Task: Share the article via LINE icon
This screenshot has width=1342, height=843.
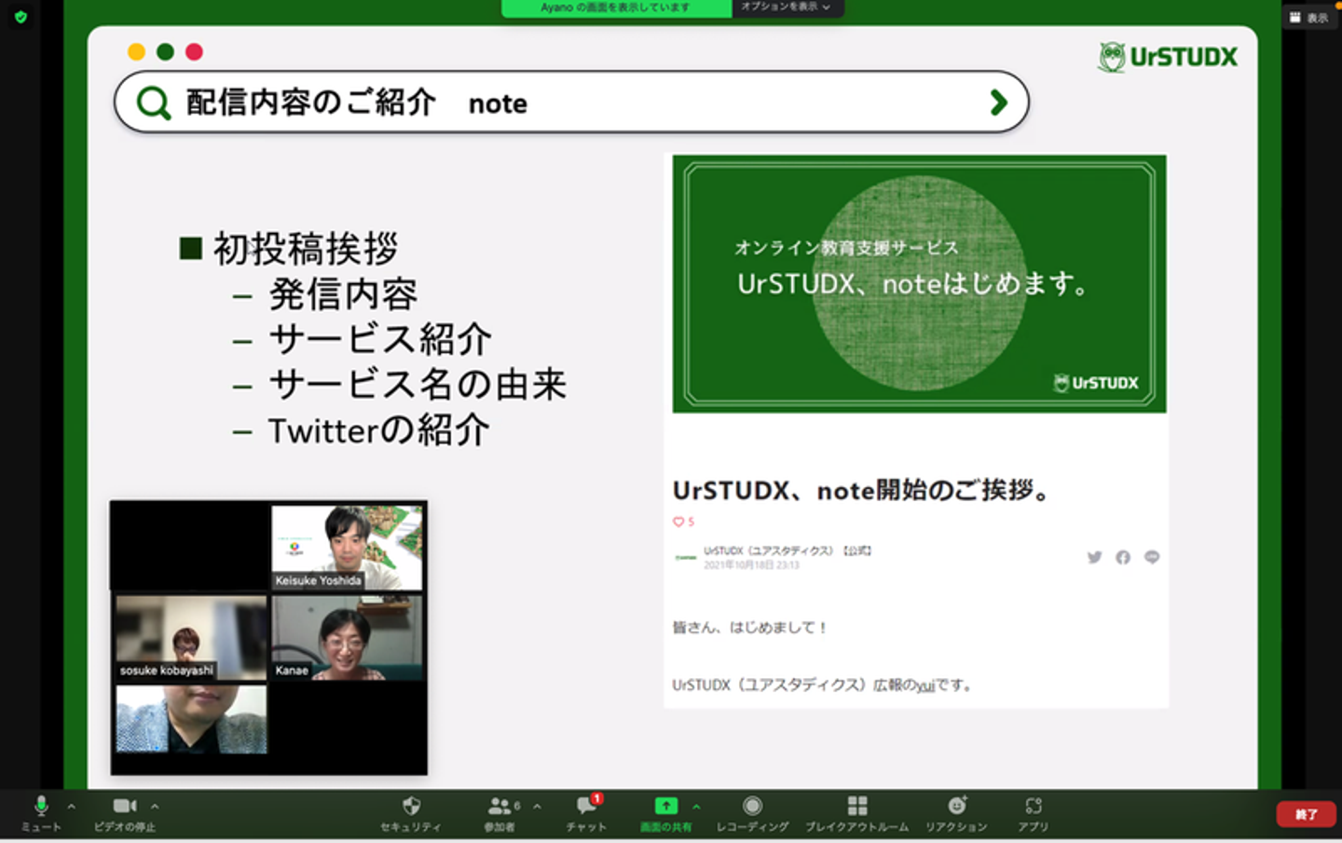Action: point(1152,557)
